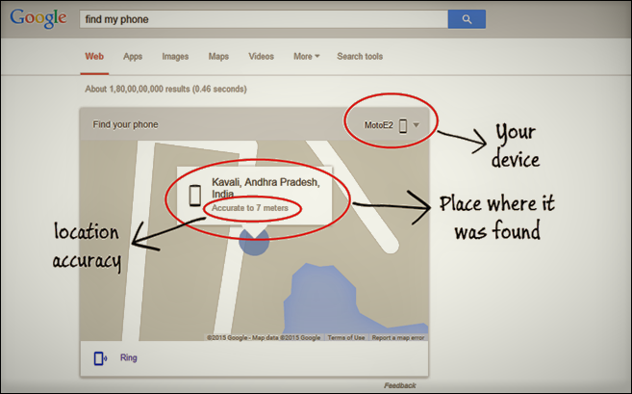632x394 pixels.
Task: Open the Terms of Use link
Action: coord(346,337)
